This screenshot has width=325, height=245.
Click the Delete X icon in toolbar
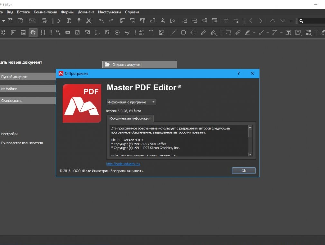coord(89,21)
